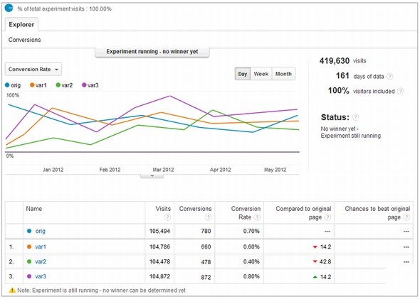The width and height of the screenshot is (420, 299).
Task: Switch graph to Month view
Action: [x=283, y=74]
